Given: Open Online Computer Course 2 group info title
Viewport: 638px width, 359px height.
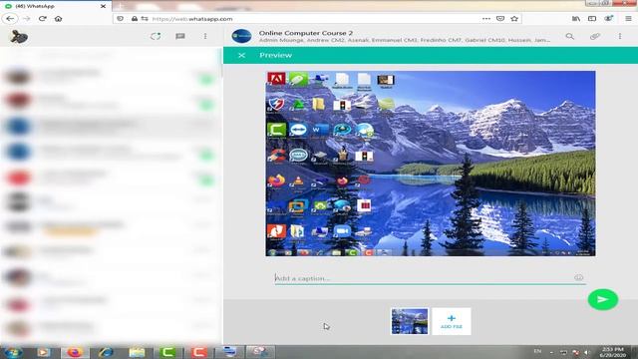Looking at the screenshot, I should point(306,33).
